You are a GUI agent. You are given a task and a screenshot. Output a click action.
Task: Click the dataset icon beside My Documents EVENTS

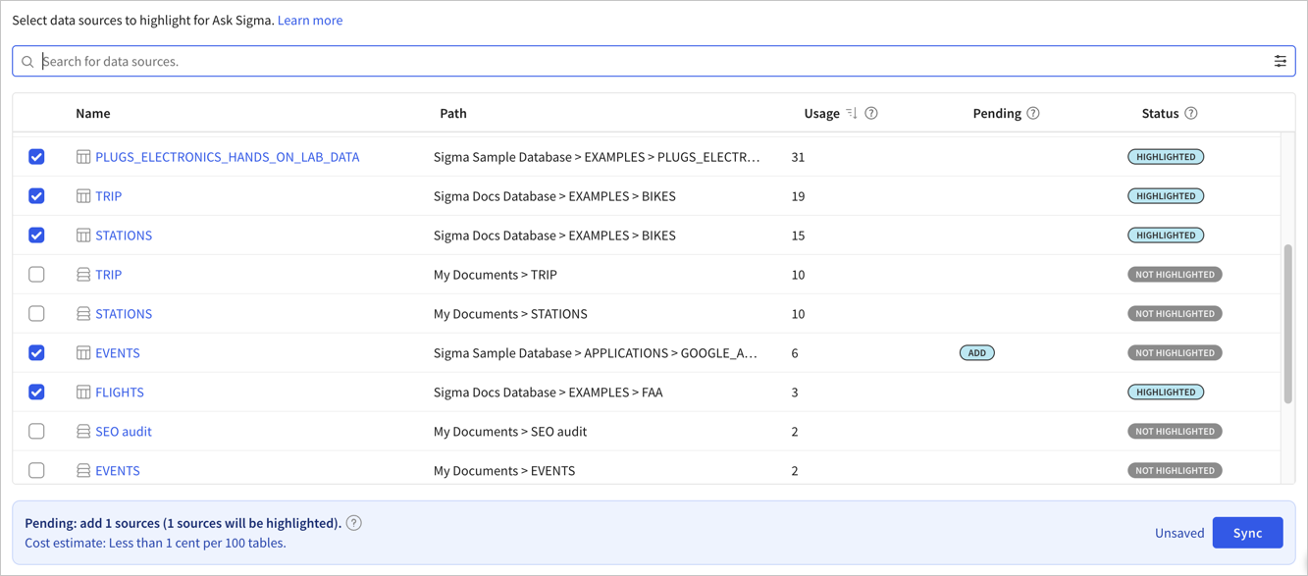click(x=82, y=470)
